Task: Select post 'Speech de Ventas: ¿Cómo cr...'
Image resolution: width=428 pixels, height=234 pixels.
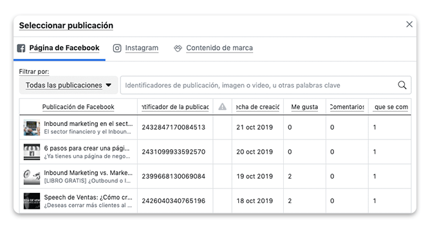Action: pyautogui.click(x=88, y=197)
